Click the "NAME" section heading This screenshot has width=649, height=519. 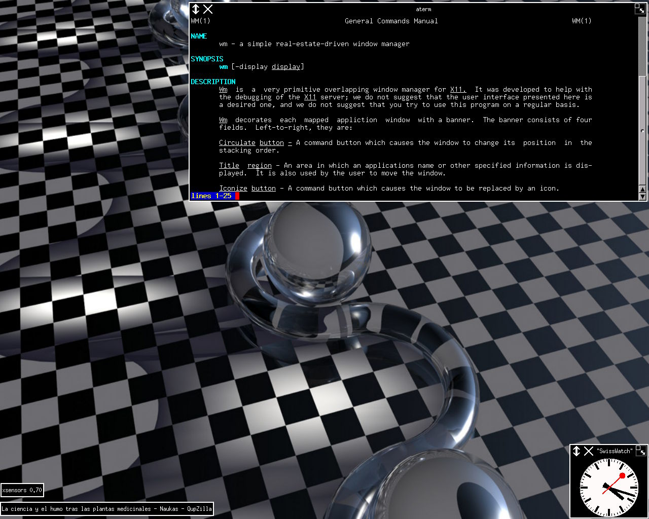199,36
